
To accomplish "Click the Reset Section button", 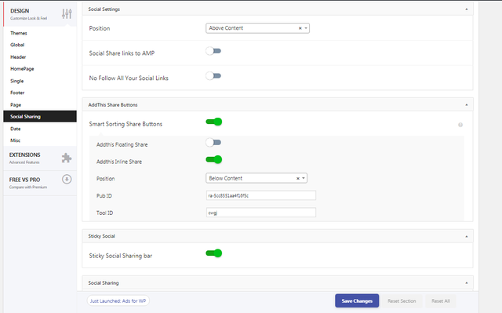I will 402,300.
